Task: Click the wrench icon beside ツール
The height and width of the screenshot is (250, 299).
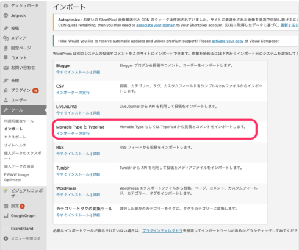Action: [5, 110]
